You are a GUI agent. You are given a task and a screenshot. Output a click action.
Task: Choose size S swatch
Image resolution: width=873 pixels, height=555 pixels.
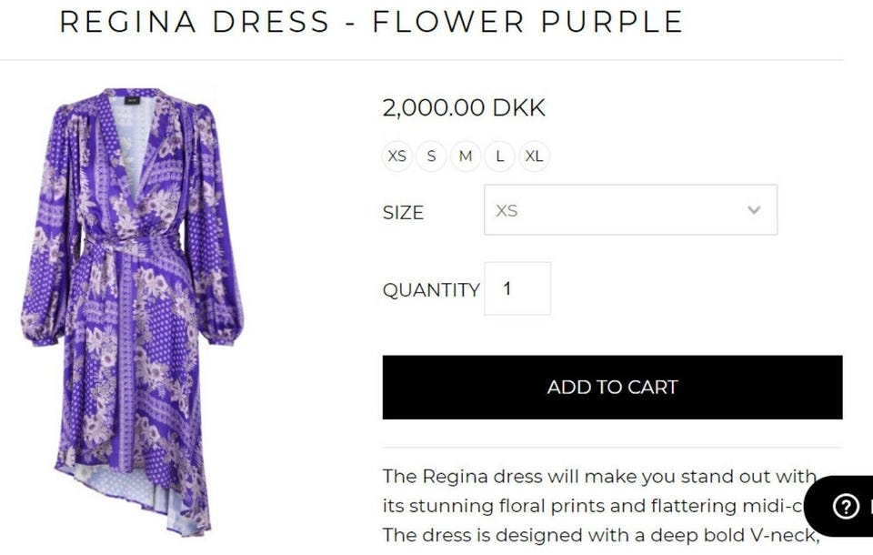[431, 156]
